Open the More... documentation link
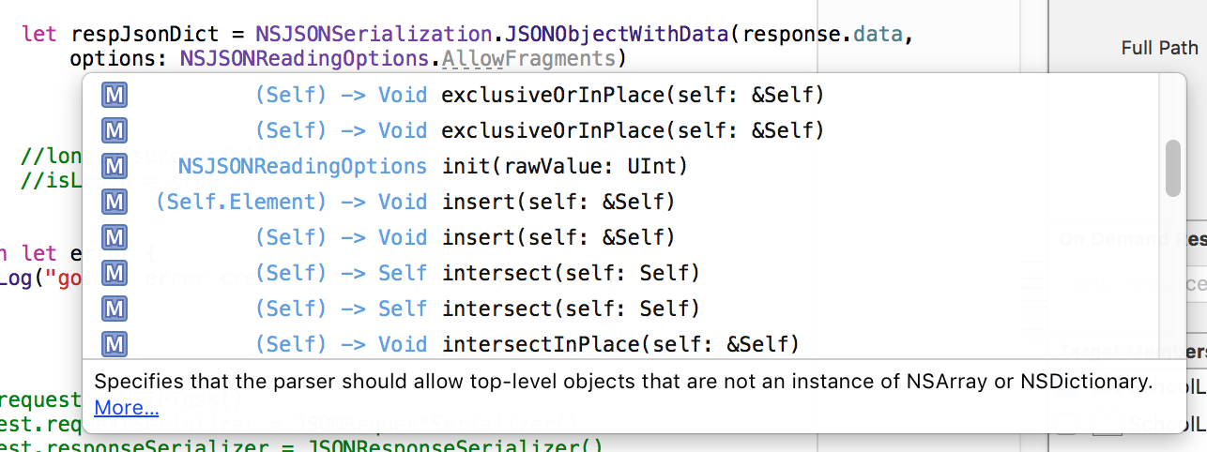This screenshot has width=1207, height=452. 126,408
